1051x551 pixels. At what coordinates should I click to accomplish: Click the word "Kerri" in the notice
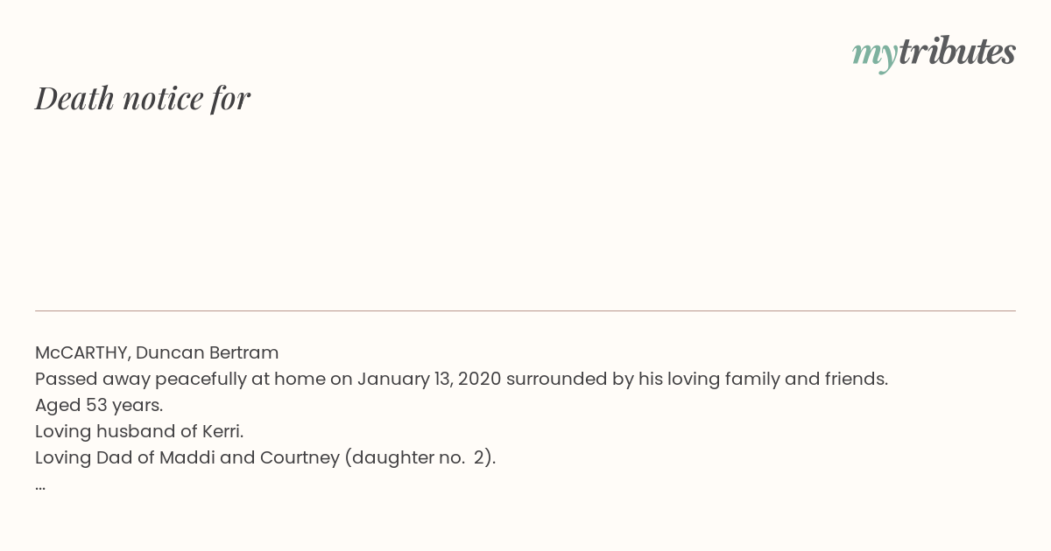click(219, 432)
